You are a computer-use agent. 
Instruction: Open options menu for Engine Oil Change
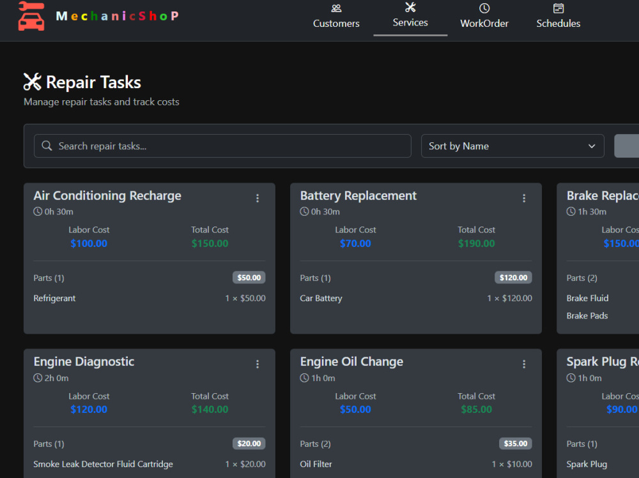click(x=524, y=364)
